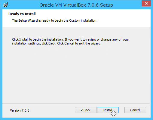Click the Oracle VM VirtualBox 7.0.6 Setup title

(76, 5)
